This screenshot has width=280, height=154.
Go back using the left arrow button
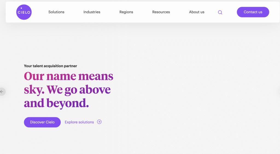2,92
